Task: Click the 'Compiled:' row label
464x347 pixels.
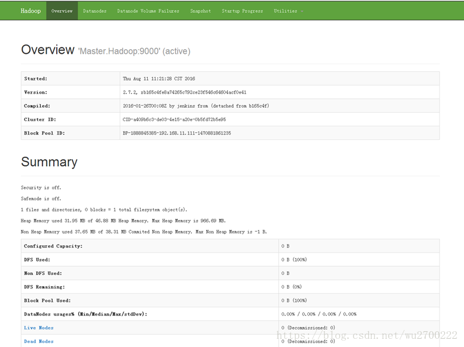Action: click(x=37, y=106)
